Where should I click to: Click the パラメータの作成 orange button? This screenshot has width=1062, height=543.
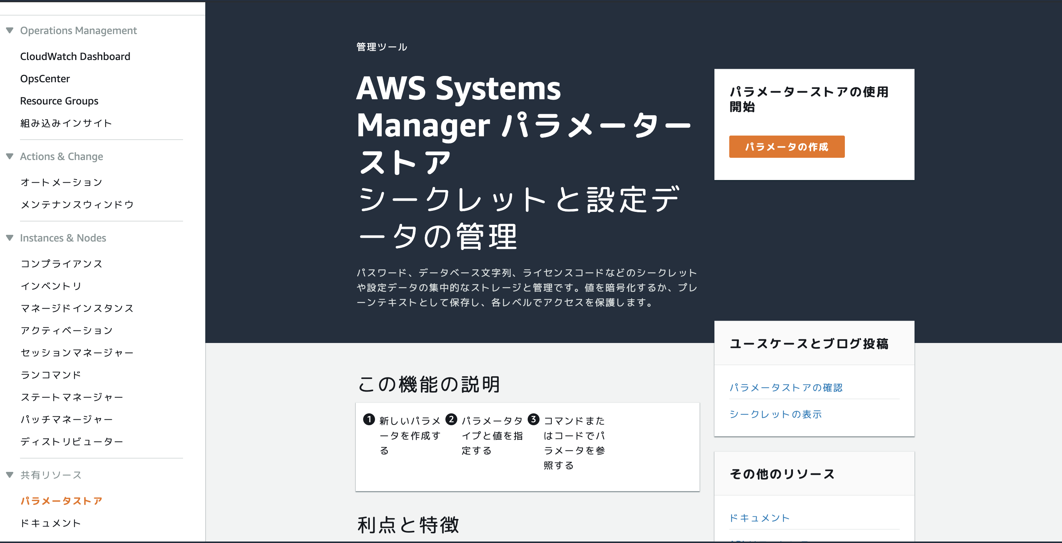click(787, 147)
